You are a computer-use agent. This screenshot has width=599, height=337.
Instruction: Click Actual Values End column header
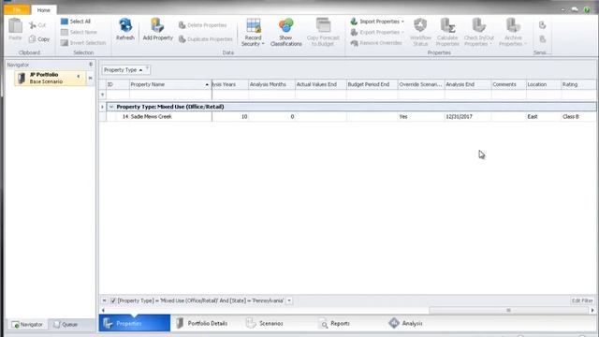pos(320,84)
